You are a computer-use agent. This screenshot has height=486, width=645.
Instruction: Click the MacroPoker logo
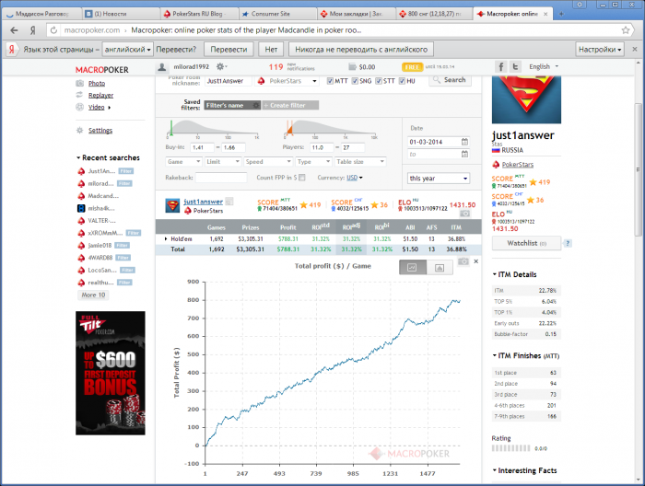click(102, 70)
